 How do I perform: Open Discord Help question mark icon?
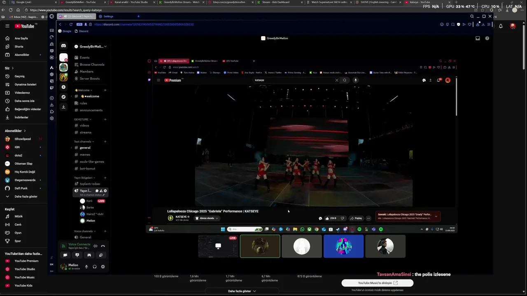click(487, 38)
